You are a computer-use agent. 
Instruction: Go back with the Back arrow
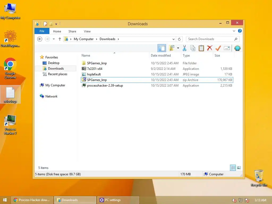pos(40,39)
